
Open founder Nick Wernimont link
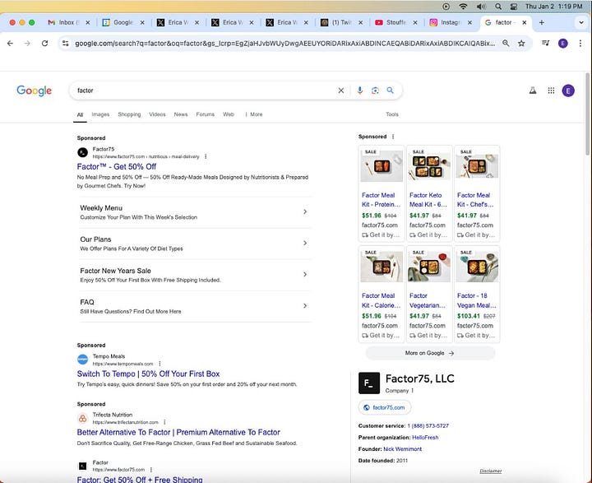(x=402, y=449)
